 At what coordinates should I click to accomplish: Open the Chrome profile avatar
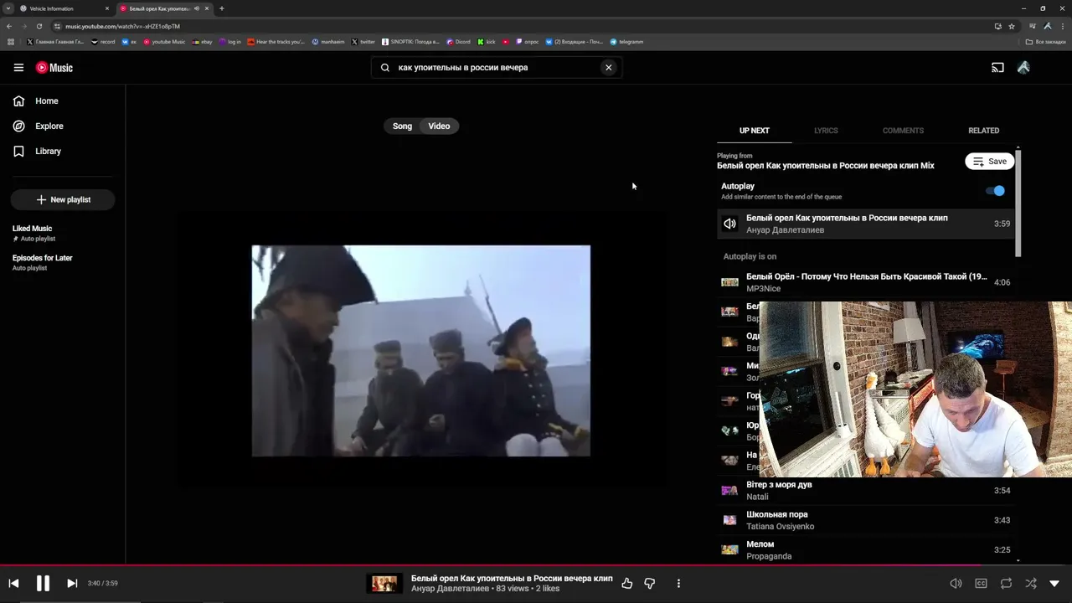pos(1048,26)
